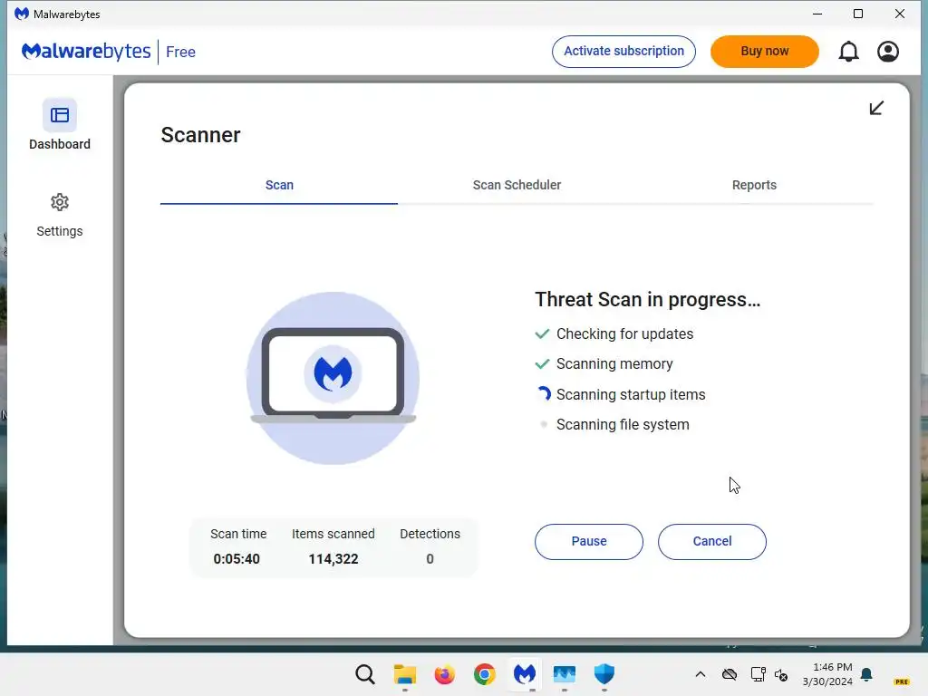Click the network display tray icon
Screen dimensions: 928x696
[758, 674]
